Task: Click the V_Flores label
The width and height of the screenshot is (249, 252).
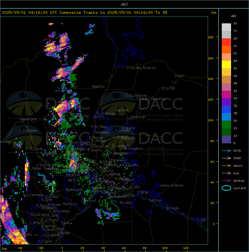Action: click(x=45, y=241)
